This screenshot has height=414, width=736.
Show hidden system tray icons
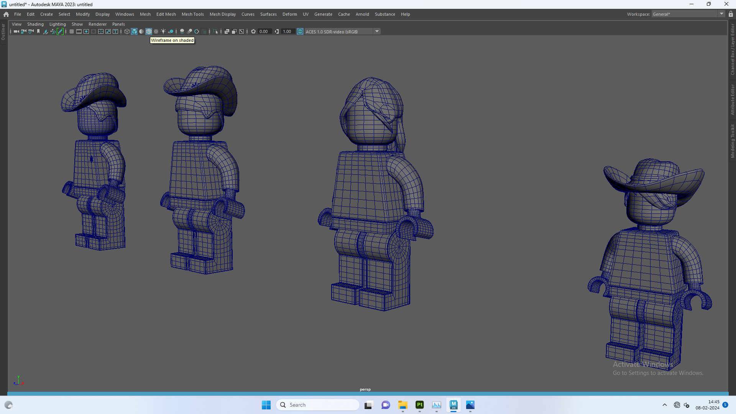[x=665, y=405]
